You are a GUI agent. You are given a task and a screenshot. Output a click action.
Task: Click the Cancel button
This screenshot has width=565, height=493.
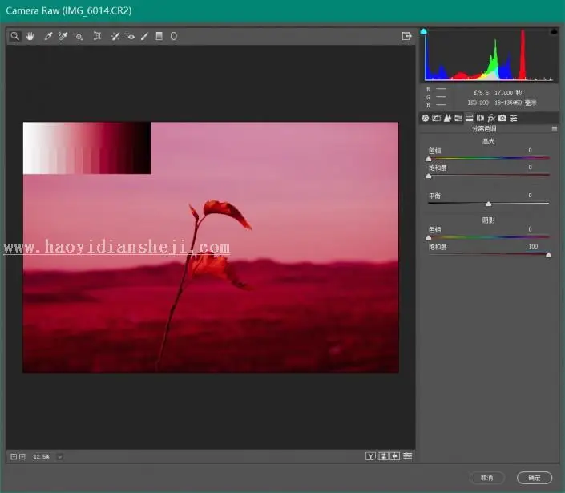pos(486,478)
